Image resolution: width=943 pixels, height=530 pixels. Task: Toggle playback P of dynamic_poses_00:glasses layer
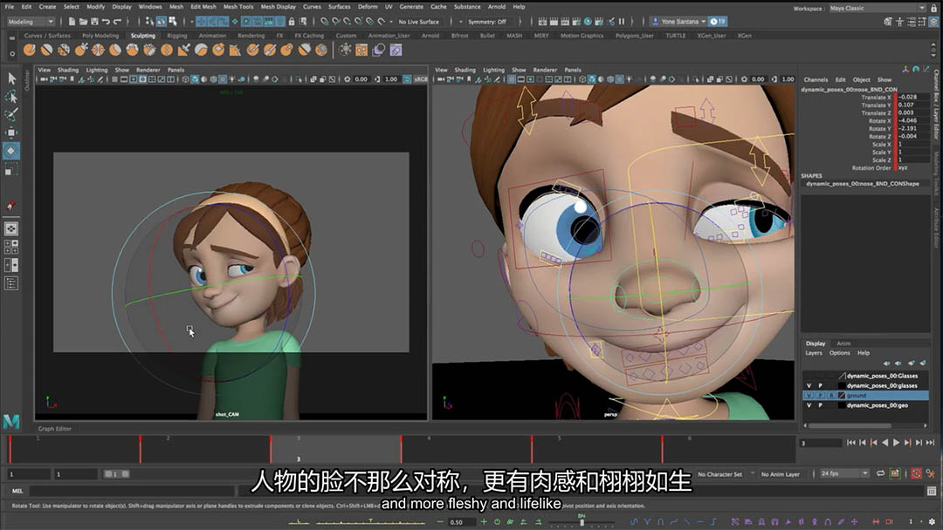[x=820, y=386]
